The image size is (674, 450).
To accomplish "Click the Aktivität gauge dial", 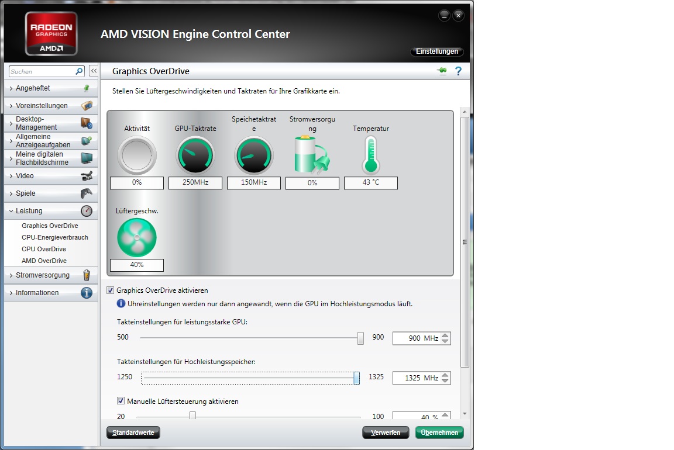I will [x=137, y=155].
